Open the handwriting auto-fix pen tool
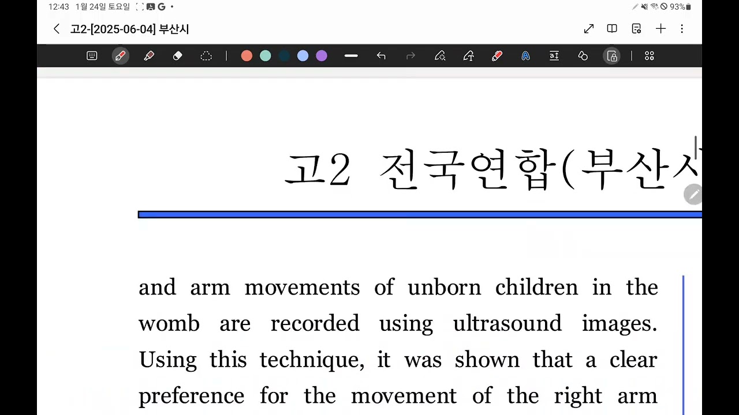739x415 pixels. [x=440, y=56]
